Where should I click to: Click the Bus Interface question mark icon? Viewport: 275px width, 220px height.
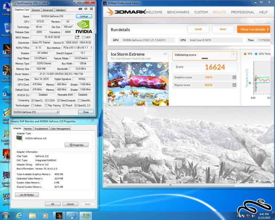click(91, 48)
